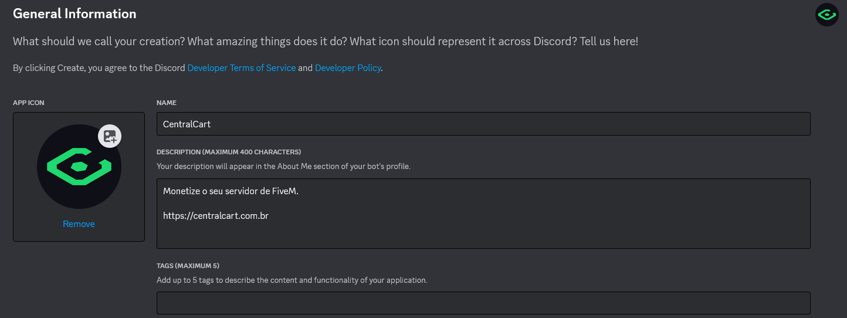Viewport: 847px width, 318px height.
Task: Click the NAME field label
Action: pyautogui.click(x=167, y=103)
